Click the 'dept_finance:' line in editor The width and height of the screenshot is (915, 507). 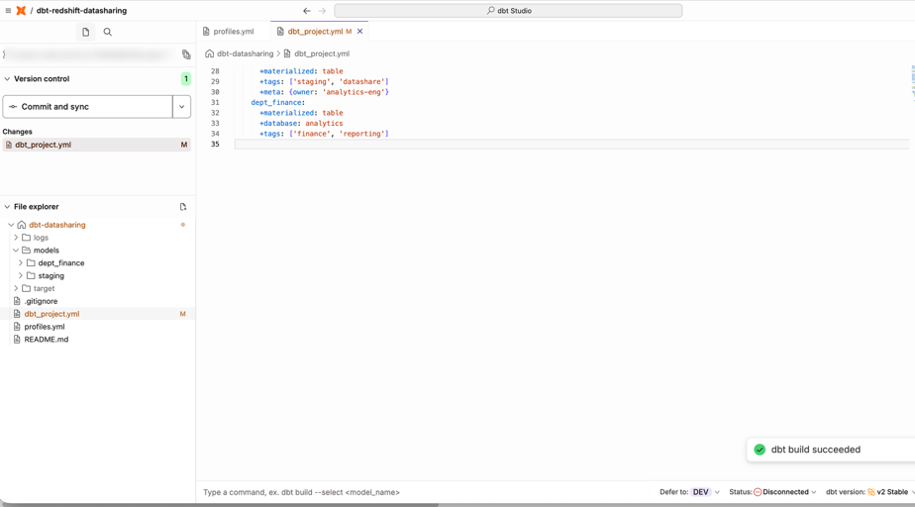pos(277,103)
